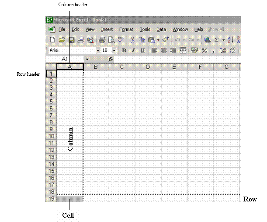This screenshot has height=222, width=267.
Task: Open the Tools menu
Action: point(145,29)
